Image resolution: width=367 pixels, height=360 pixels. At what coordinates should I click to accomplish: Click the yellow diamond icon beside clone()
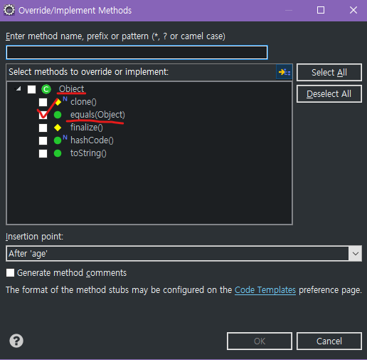[x=58, y=103]
